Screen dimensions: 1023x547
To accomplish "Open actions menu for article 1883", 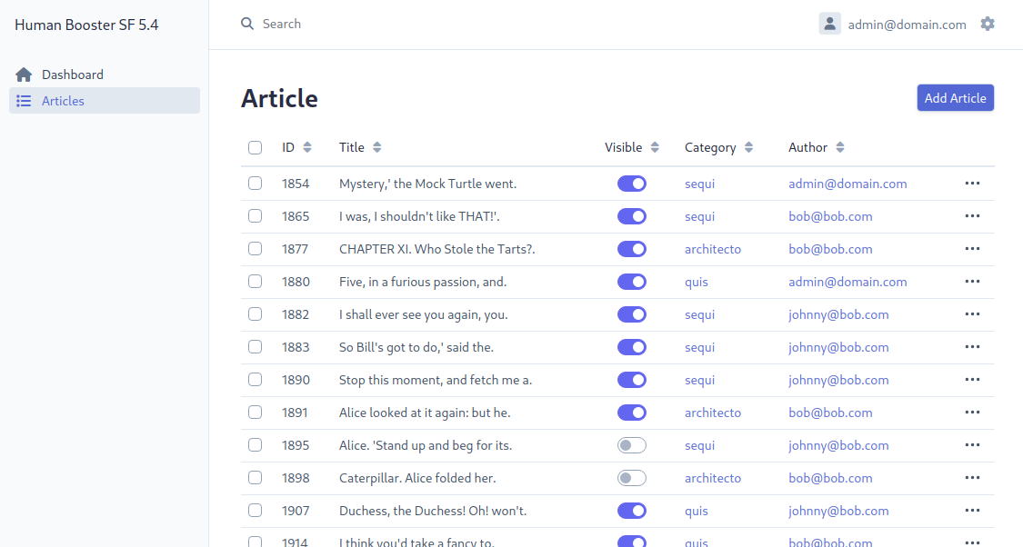I will (972, 346).
